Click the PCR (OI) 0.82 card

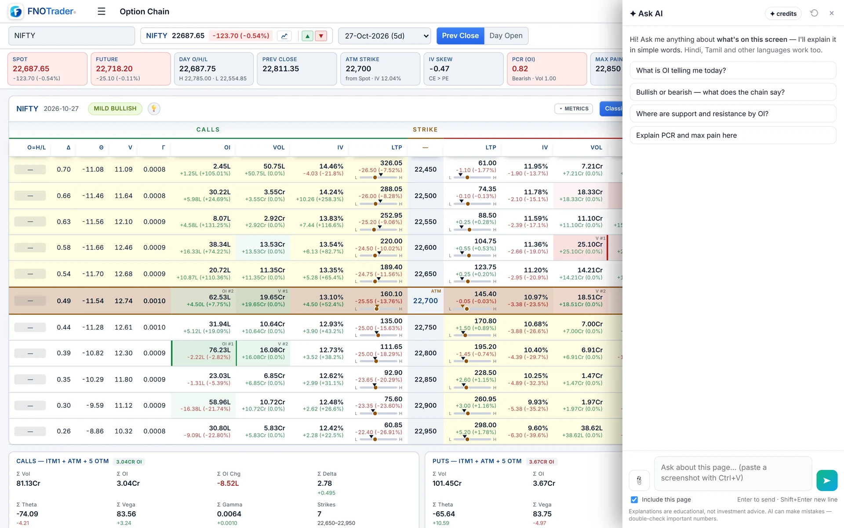[x=547, y=69]
